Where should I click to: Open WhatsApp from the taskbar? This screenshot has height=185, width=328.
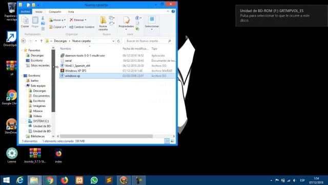coord(94,180)
